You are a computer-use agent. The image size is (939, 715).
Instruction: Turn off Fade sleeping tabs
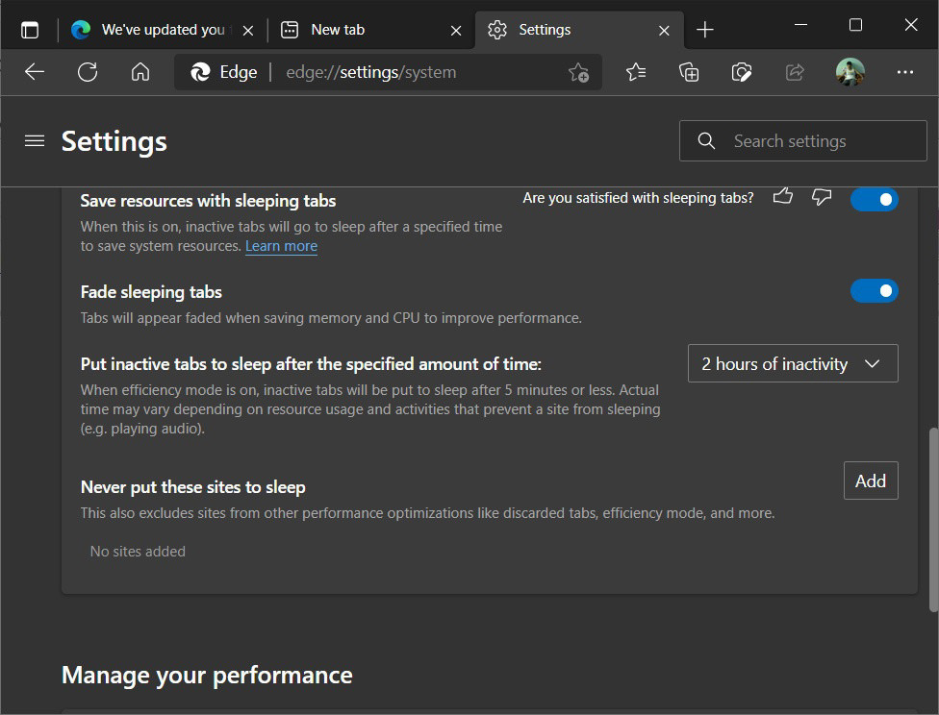tap(874, 291)
